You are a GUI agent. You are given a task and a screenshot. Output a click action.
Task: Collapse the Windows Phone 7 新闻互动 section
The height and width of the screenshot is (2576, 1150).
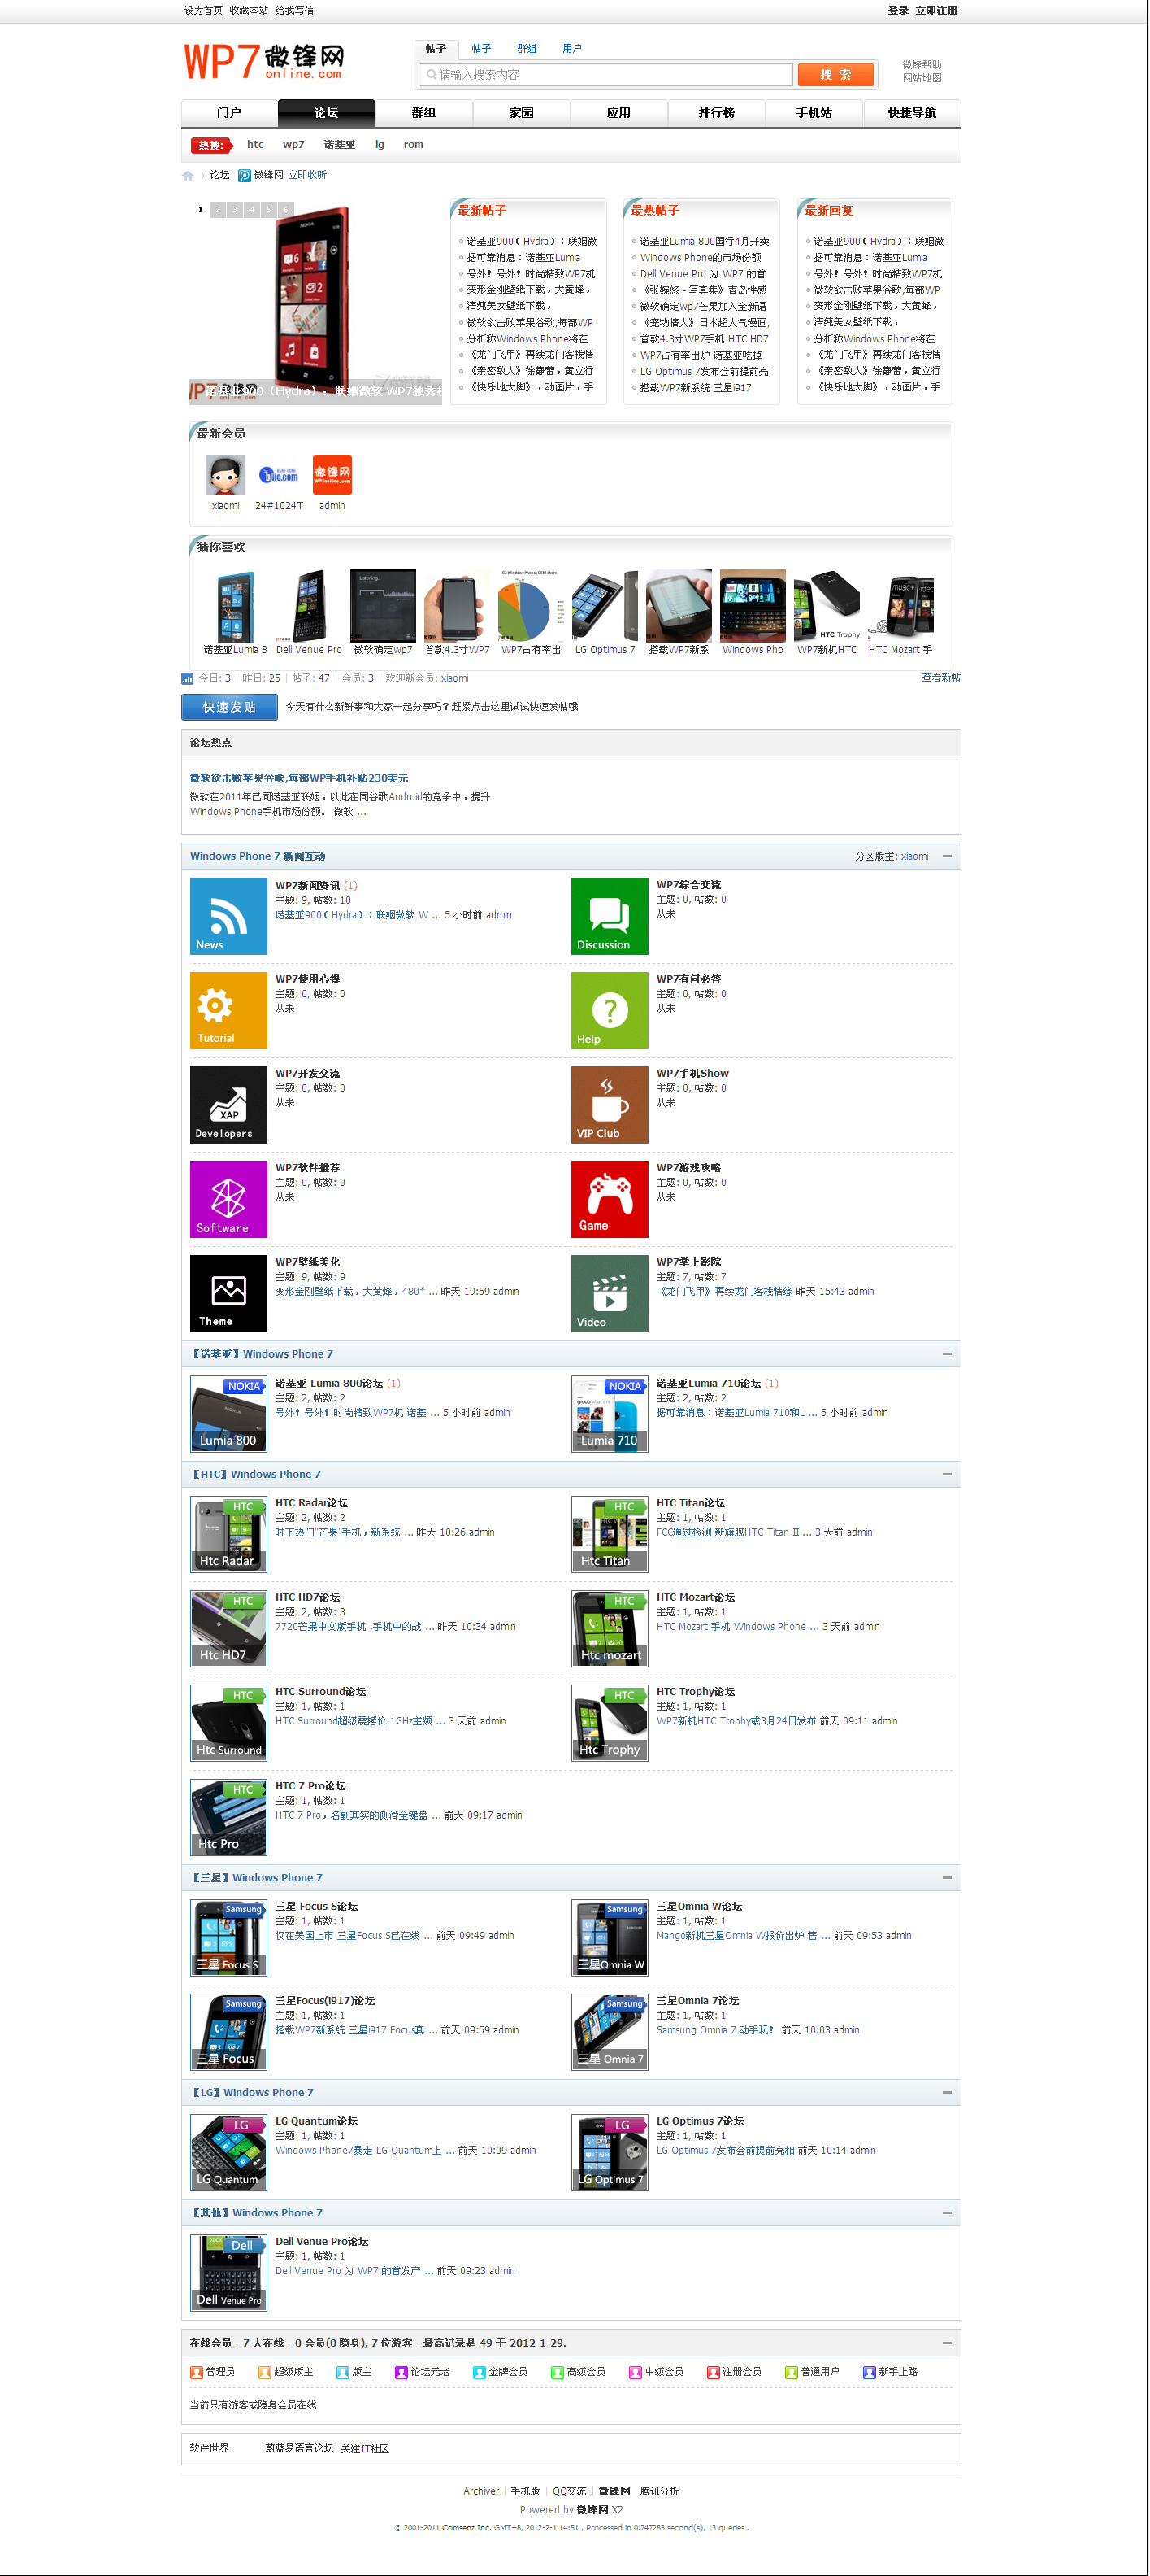click(946, 856)
